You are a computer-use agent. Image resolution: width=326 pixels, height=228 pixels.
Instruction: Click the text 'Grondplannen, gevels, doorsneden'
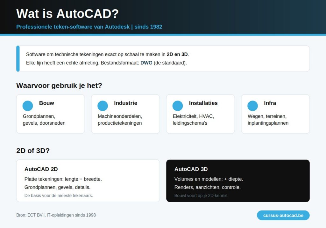(x=44, y=120)
